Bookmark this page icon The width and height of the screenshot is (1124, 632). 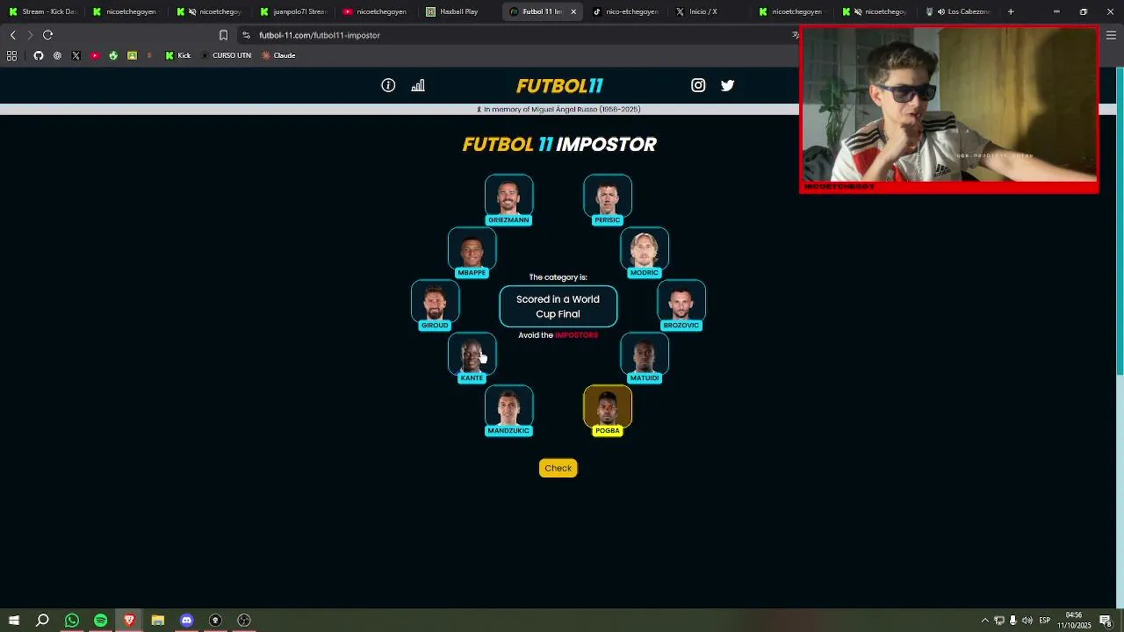pos(223,35)
